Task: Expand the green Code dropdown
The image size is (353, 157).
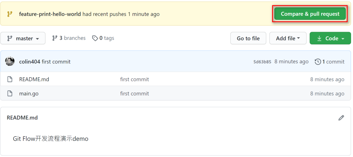Action: click(x=330, y=39)
